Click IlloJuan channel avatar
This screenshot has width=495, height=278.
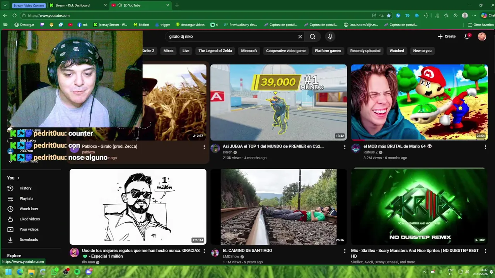74,253
